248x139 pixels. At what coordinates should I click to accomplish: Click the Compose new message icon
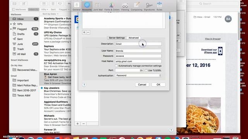click(24, 3)
